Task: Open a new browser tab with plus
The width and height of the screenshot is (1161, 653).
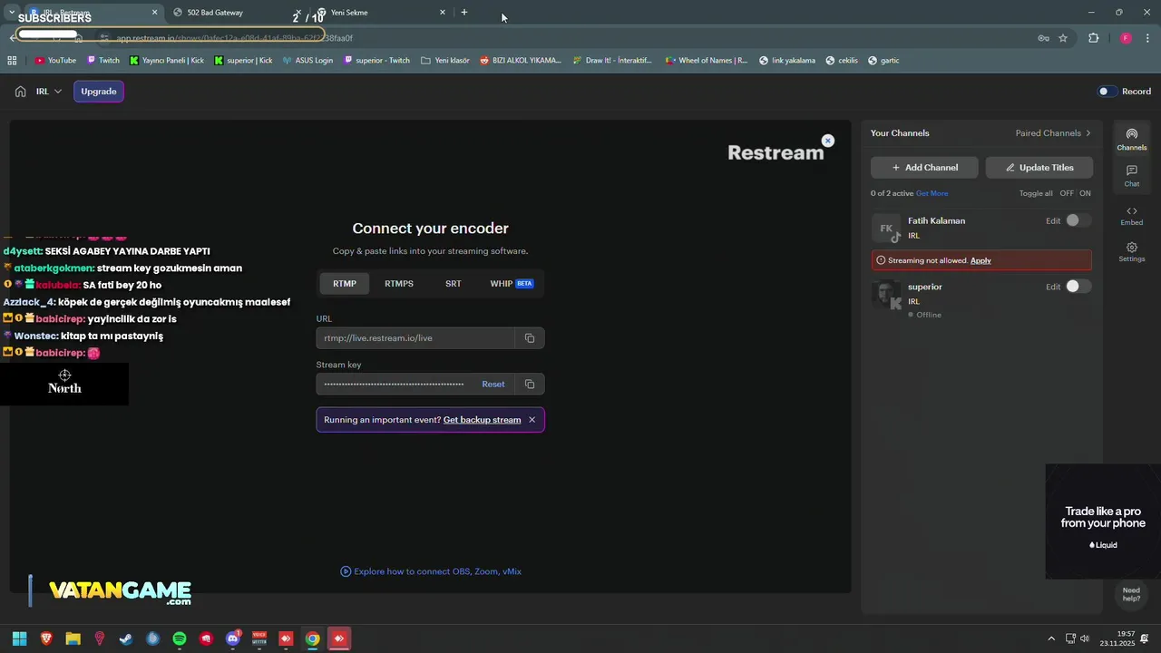Action: pyautogui.click(x=463, y=13)
